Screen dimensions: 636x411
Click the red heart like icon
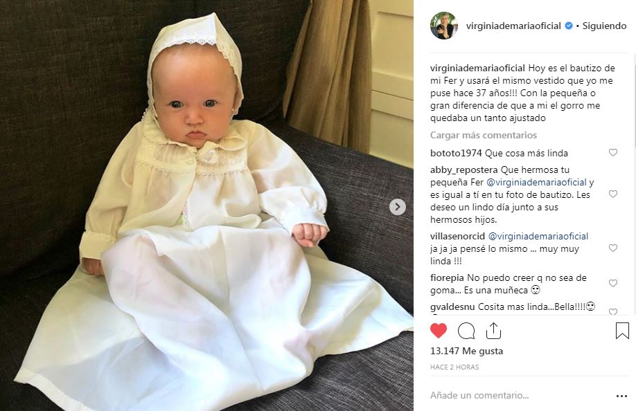pyautogui.click(x=438, y=331)
